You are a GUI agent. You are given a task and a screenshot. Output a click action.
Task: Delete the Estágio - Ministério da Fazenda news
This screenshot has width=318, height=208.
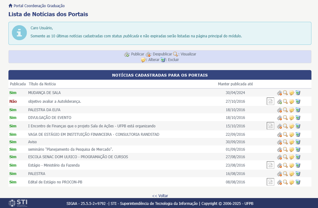point(298,165)
